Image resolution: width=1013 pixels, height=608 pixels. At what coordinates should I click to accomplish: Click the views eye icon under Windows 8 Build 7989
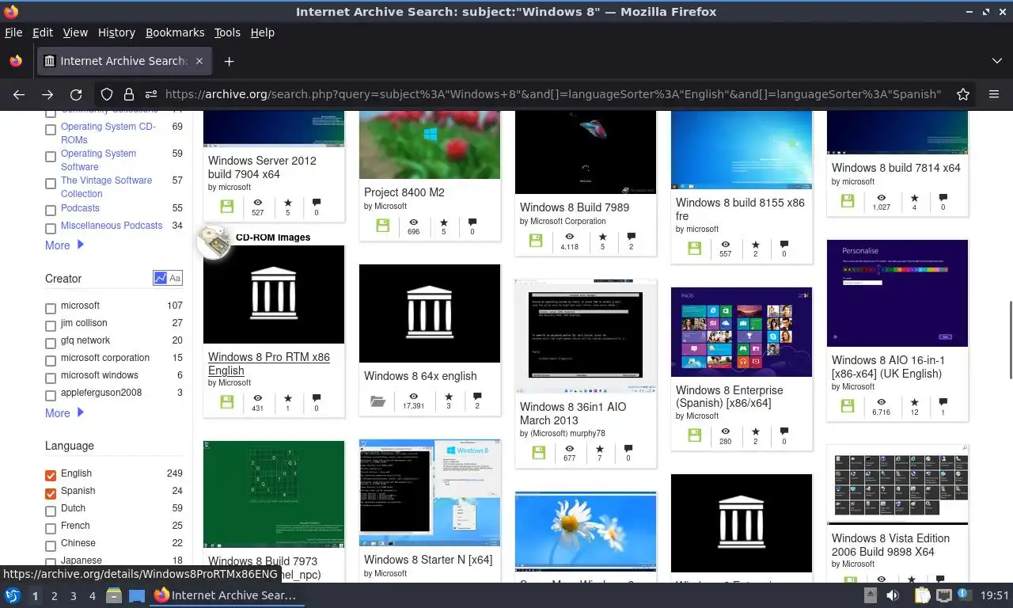[x=569, y=236]
